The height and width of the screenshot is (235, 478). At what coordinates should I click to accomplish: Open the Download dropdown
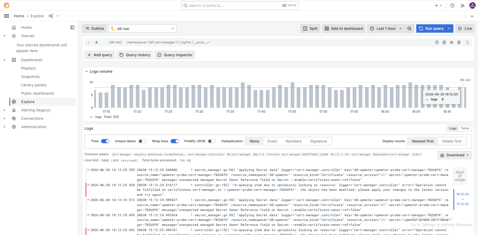(x=455, y=155)
